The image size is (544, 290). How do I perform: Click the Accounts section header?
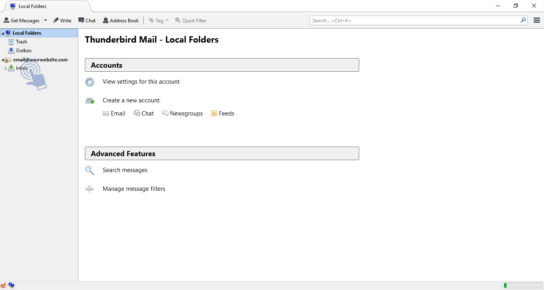point(222,65)
